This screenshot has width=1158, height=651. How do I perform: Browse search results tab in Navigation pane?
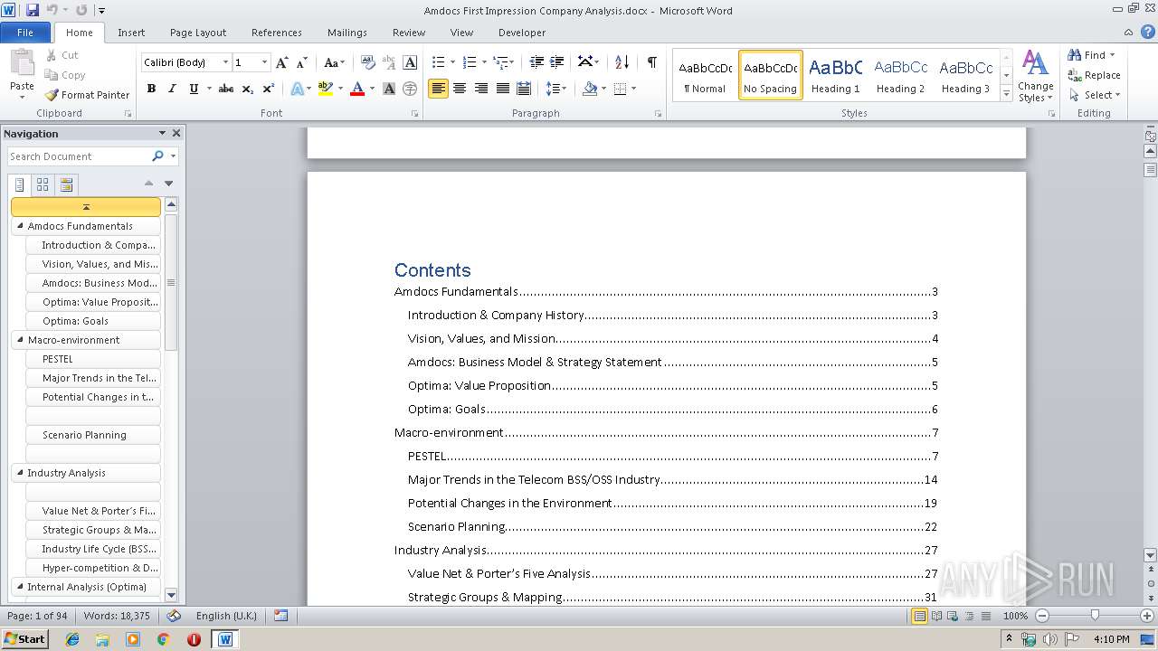tap(66, 184)
